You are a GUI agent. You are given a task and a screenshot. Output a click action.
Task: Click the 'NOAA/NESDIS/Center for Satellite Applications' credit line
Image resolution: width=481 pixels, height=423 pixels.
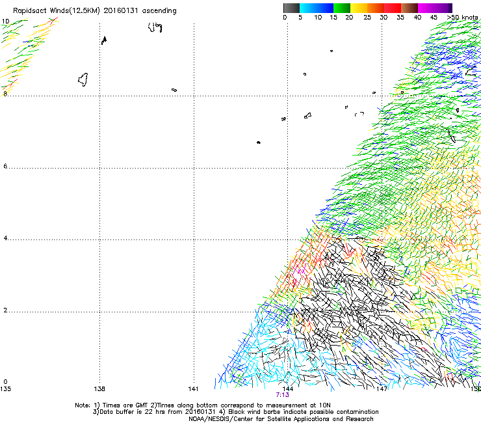tap(281, 419)
